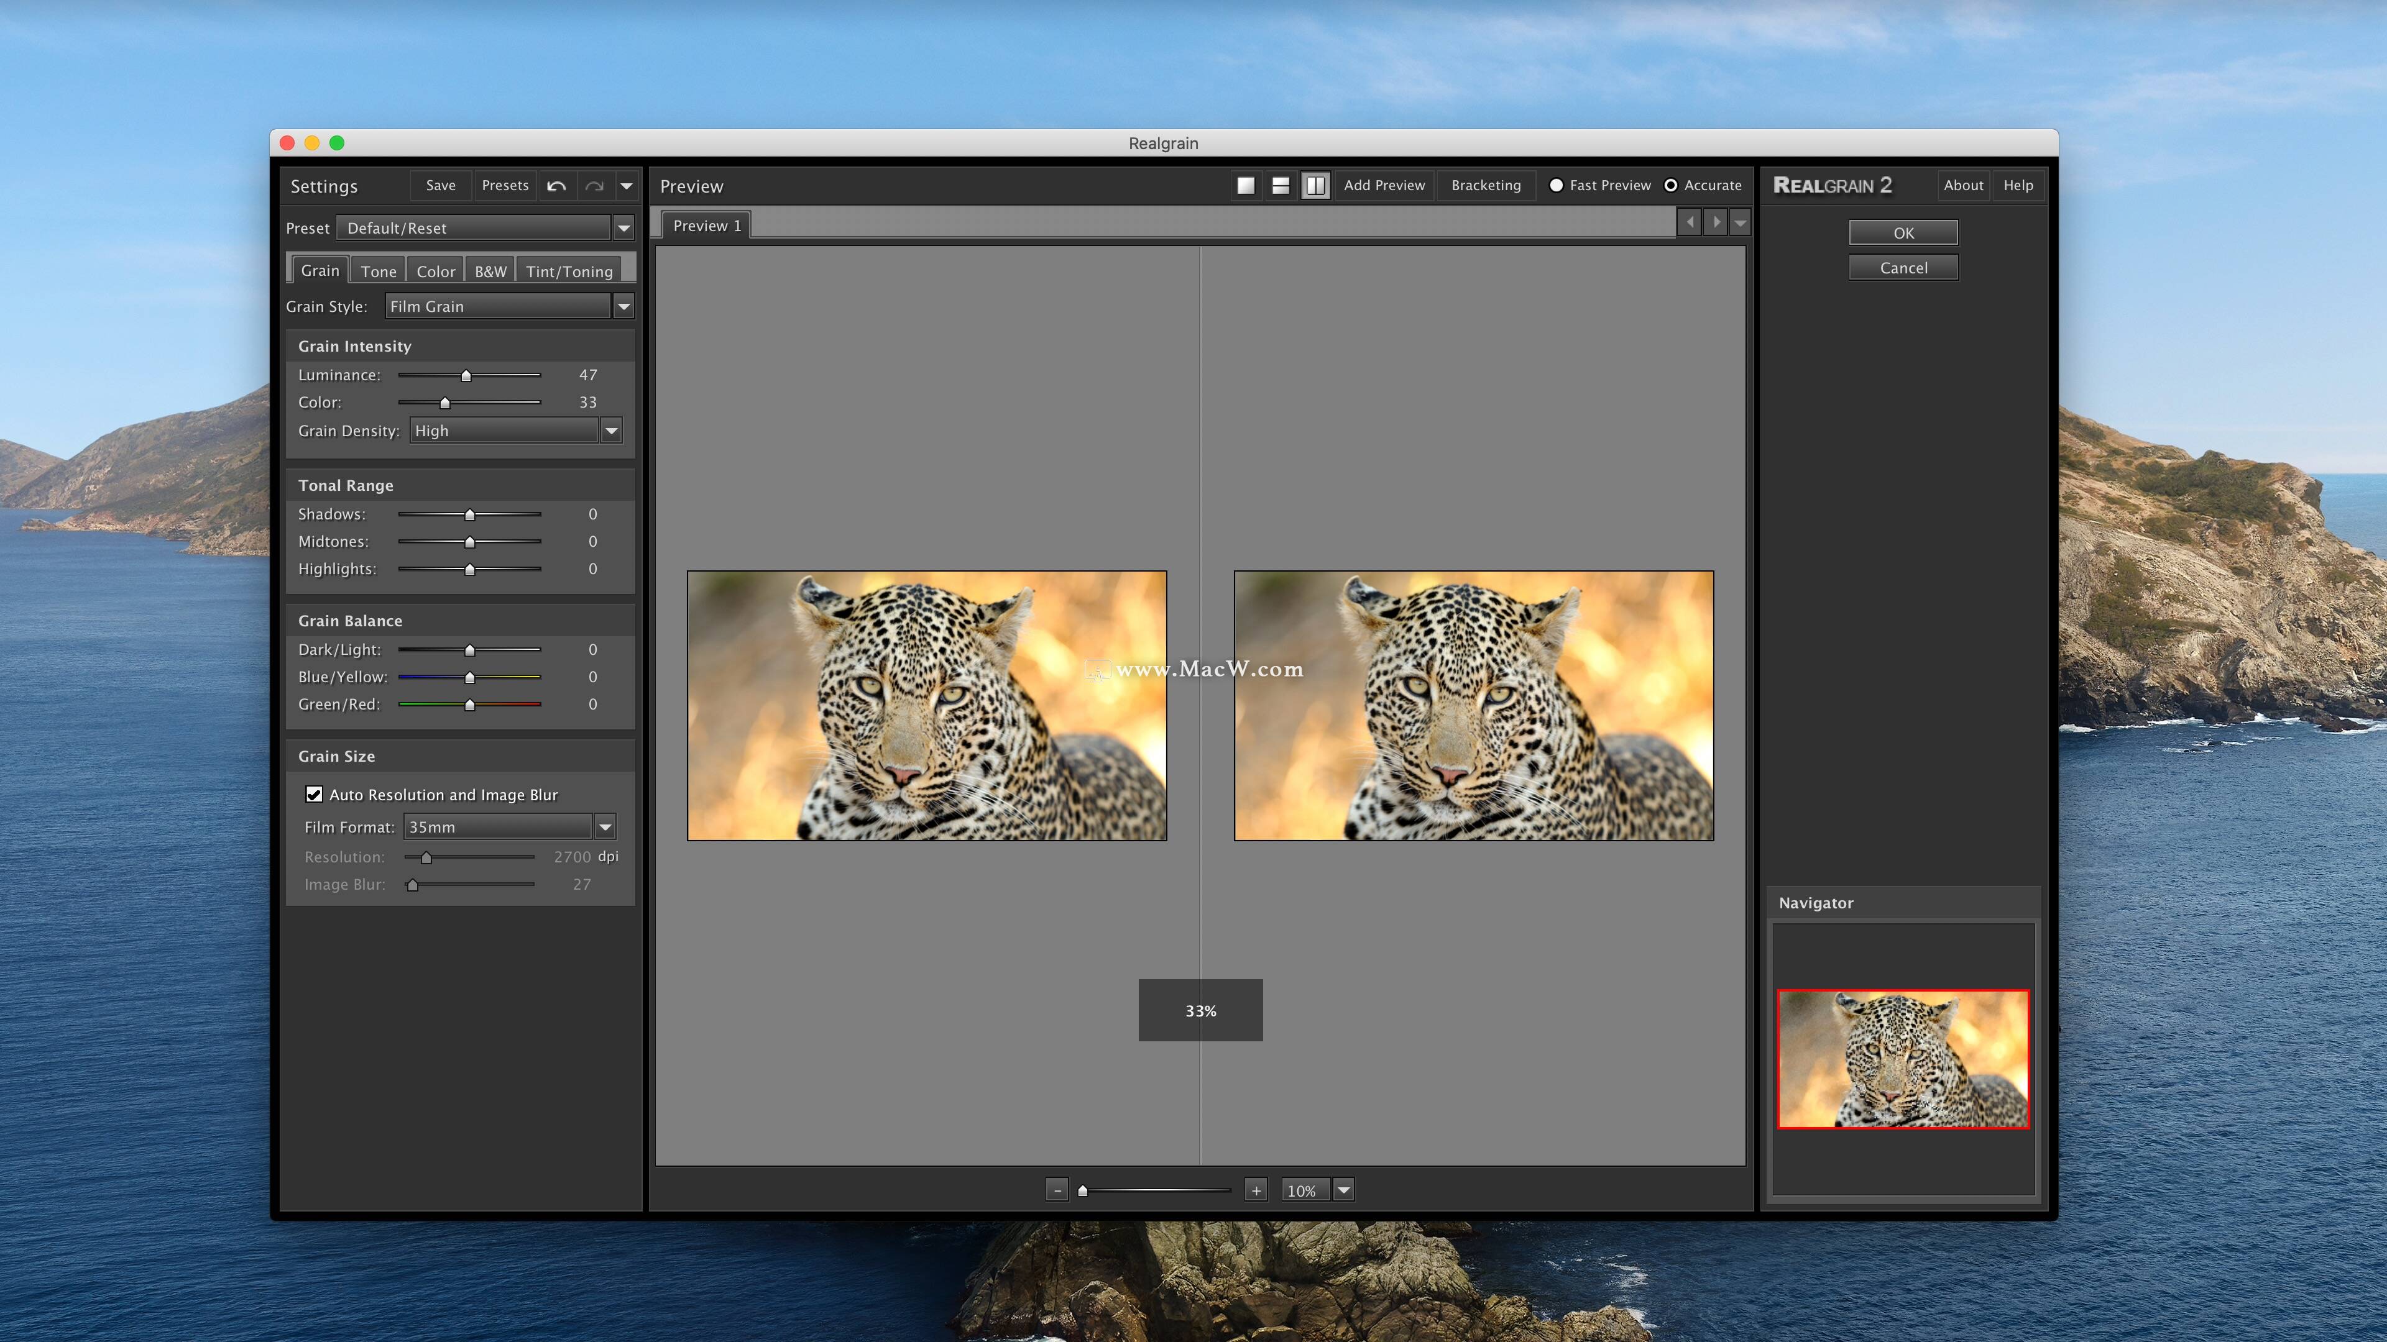The width and height of the screenshot is (2387, 1342).
Task: Open the Help button
Action: coord(2017,185)
